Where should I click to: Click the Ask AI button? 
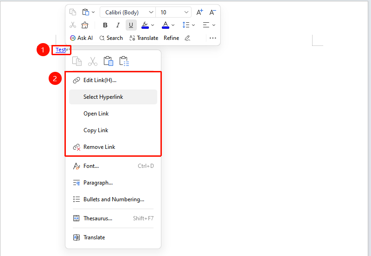click(82, 38)
